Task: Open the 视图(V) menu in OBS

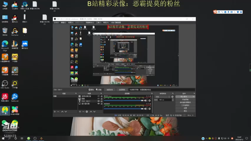Action: (x=71, y=23)
